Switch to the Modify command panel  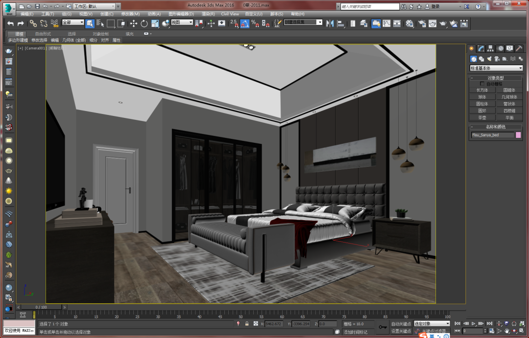pos(481,48)
